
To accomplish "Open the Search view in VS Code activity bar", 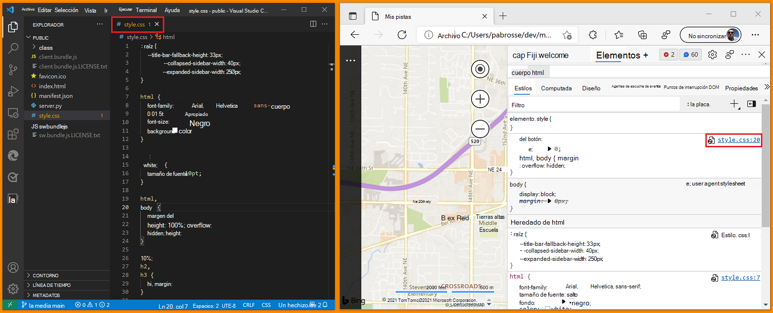I will 13,48.
